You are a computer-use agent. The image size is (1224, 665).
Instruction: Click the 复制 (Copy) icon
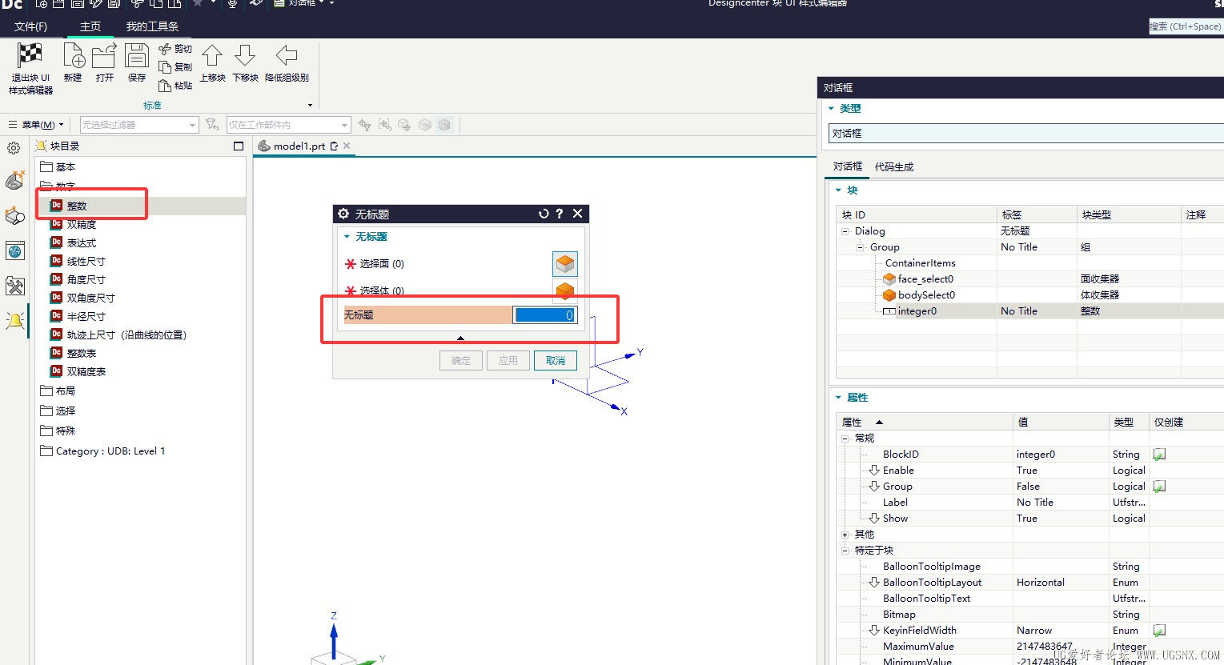165,67
